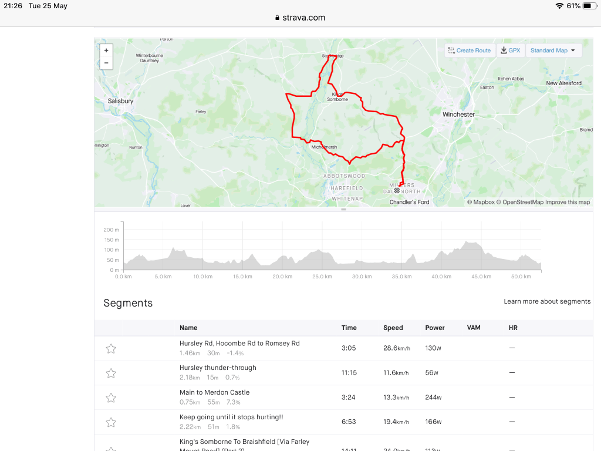
Task: Download the GPX file
Action: [511, 51]
